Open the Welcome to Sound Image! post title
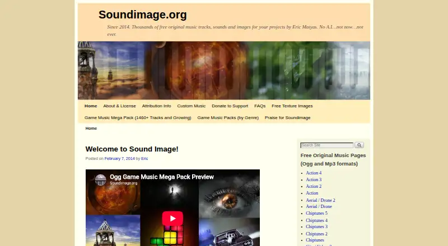 pos(132,149)
